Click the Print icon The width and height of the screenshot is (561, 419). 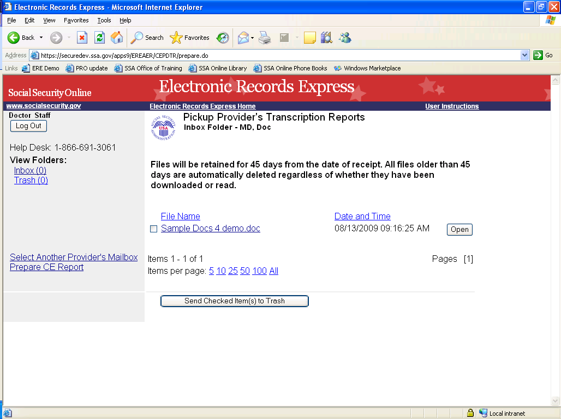pos(265,38)
